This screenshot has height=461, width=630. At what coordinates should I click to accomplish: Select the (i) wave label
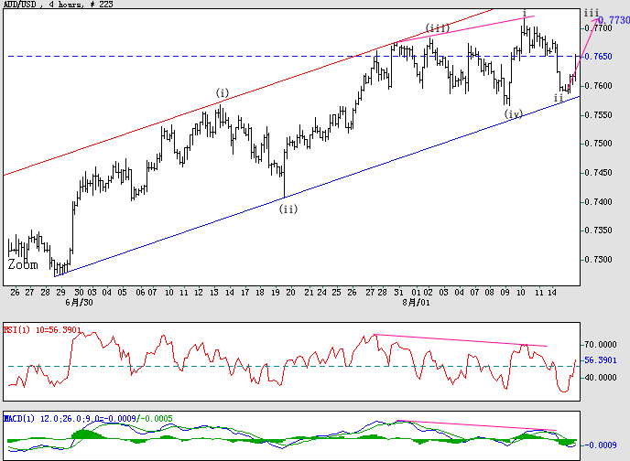point(223,93)
